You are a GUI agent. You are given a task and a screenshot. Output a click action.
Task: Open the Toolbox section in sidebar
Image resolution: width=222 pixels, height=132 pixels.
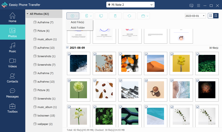12,108
